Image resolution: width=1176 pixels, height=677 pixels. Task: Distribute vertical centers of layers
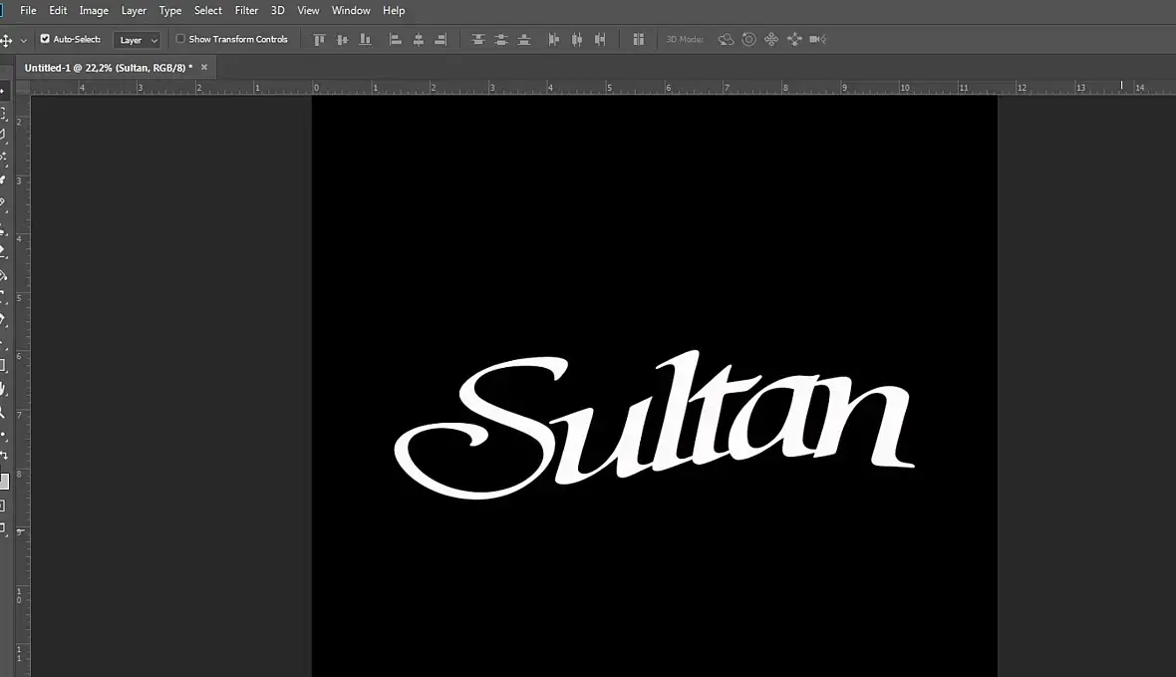point(501,40)
